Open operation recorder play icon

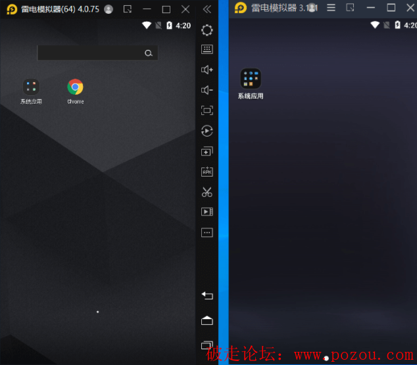point(207,131)
